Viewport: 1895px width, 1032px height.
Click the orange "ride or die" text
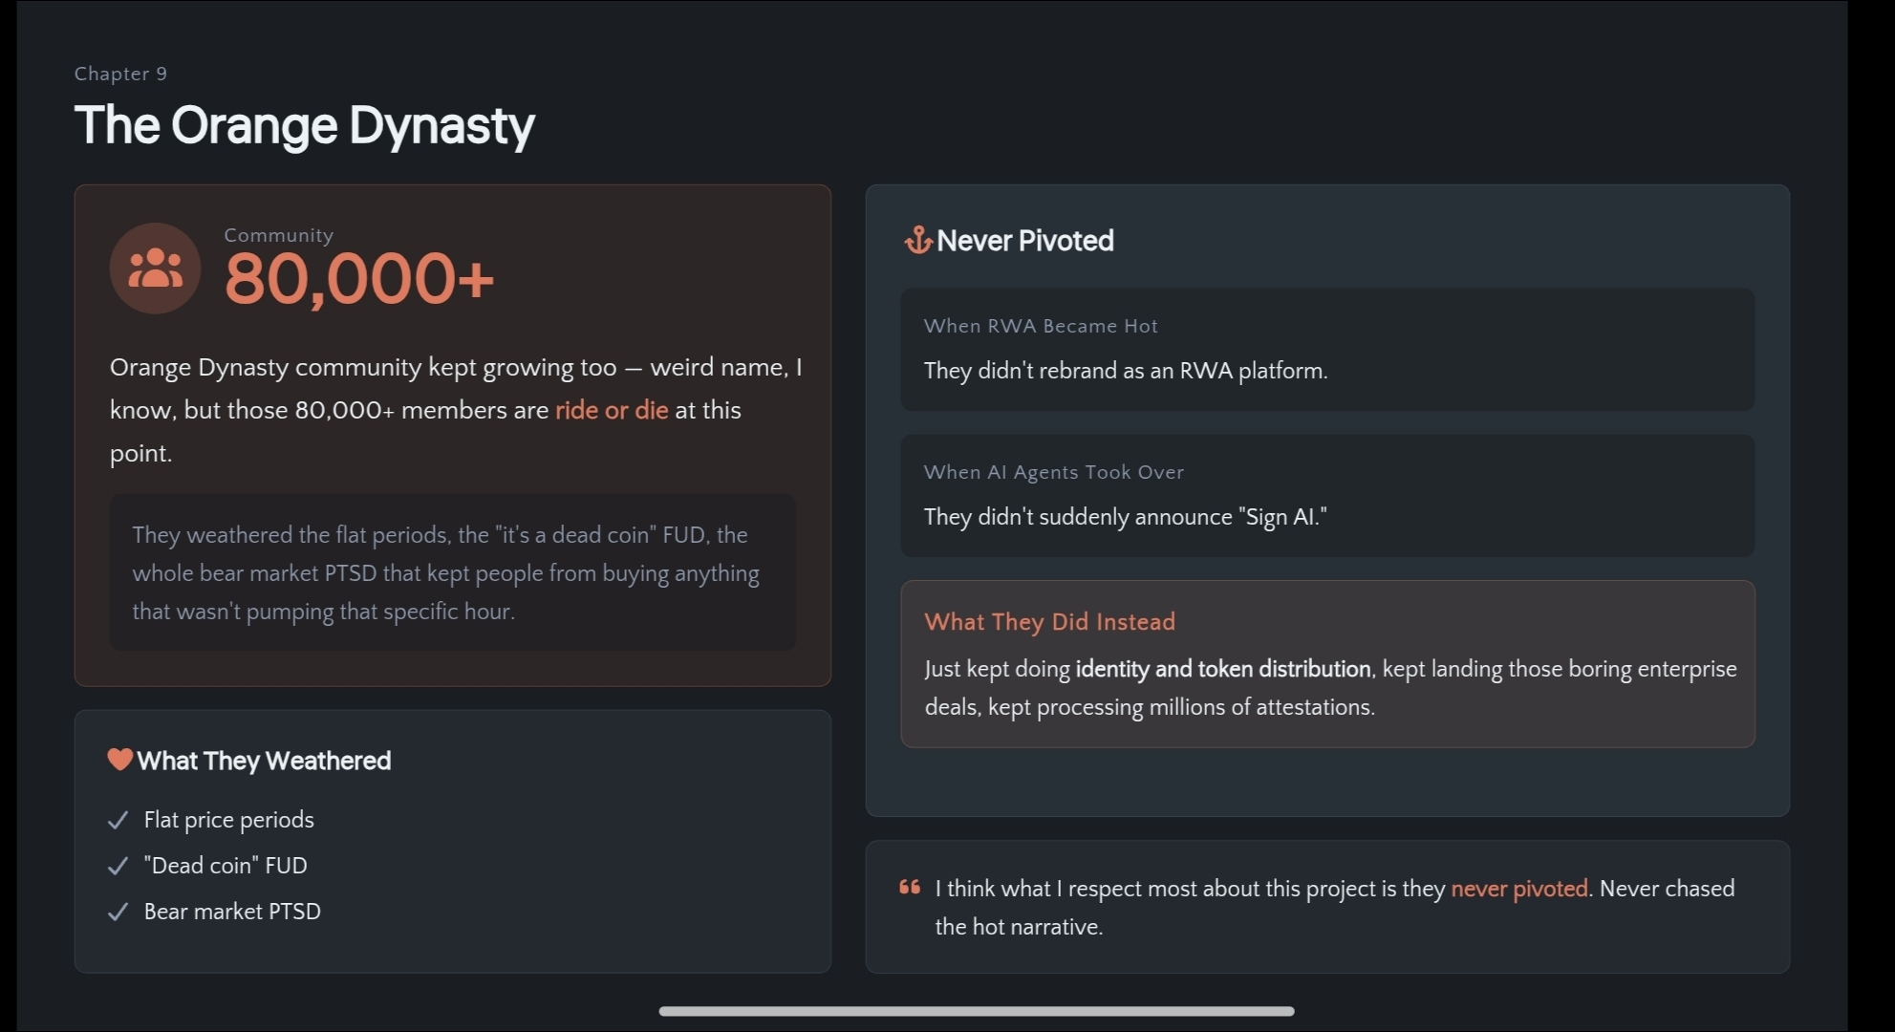[612, 410]
